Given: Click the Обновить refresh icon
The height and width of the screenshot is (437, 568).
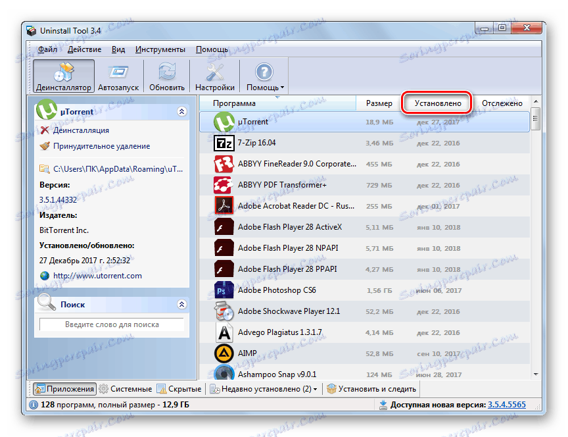Looking at the screenshot, I should coord(166,72).
